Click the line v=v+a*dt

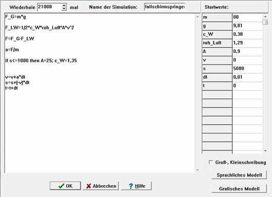tap(15, 77)
